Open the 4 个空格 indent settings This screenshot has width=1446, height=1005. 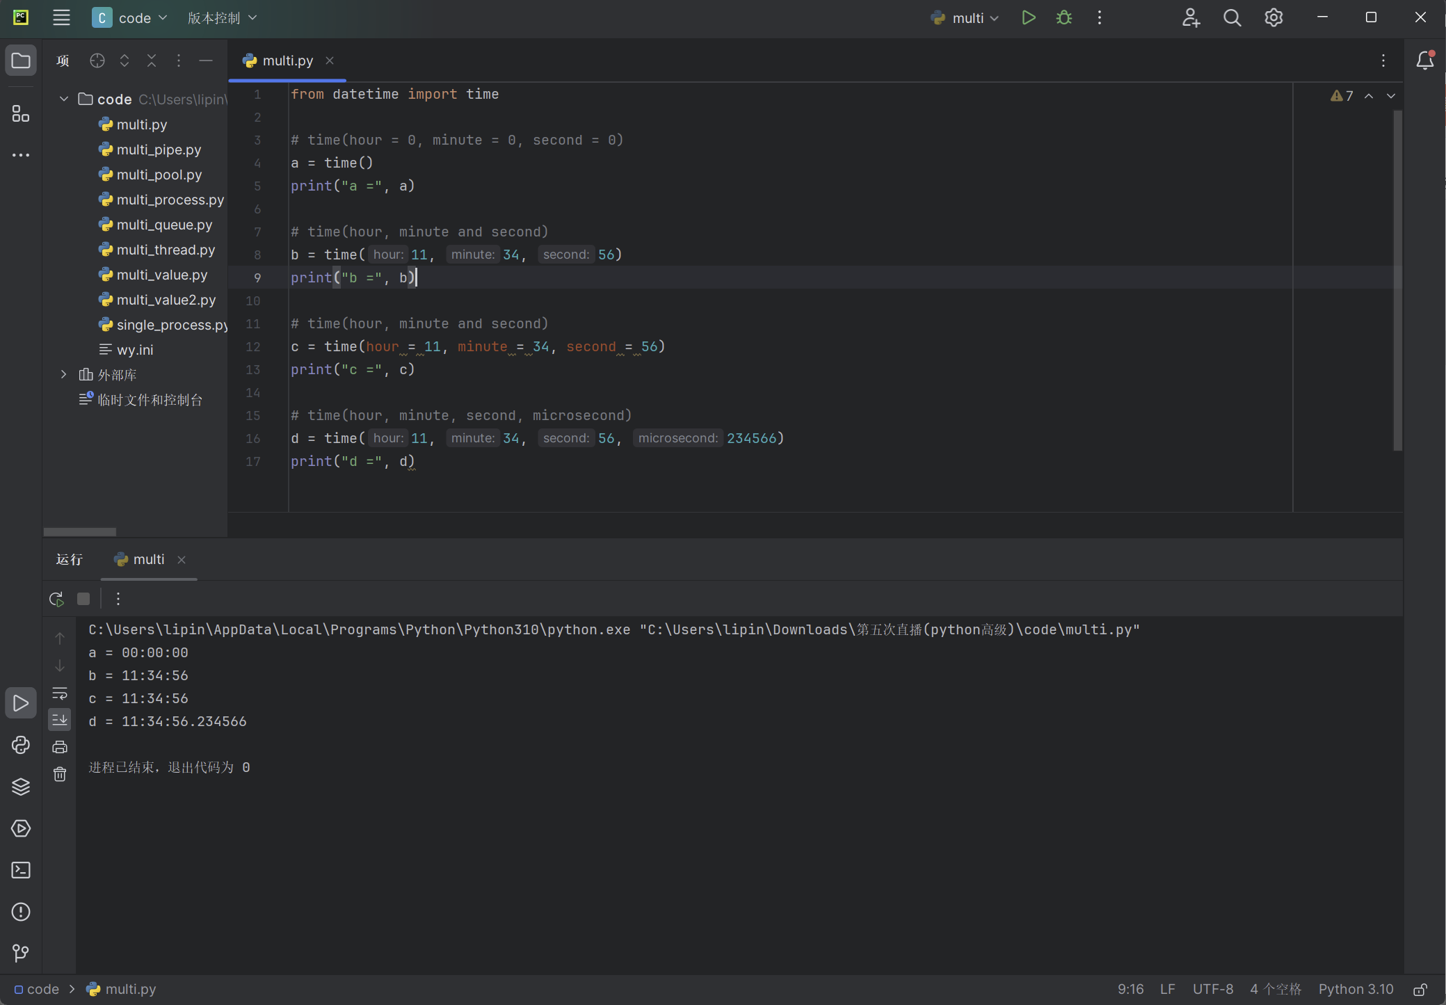tap(1276, 989)
